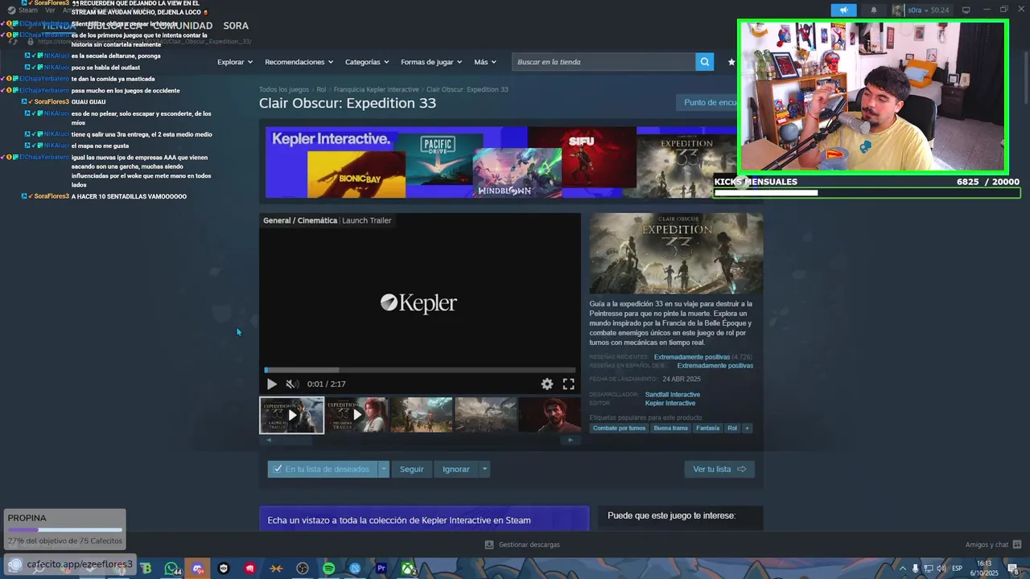The height and width of the screenshot is (579, 1030).
Task: Click the plus tag expander
Action: point(748,428)
